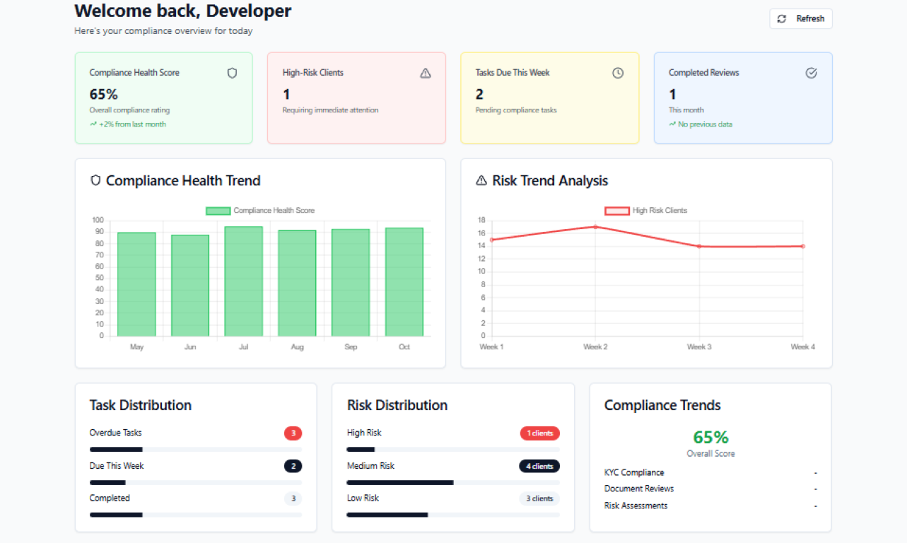Click the '4 clients' Medium Risk badge
Screen dimensions: 907x543
pos(539,466)
